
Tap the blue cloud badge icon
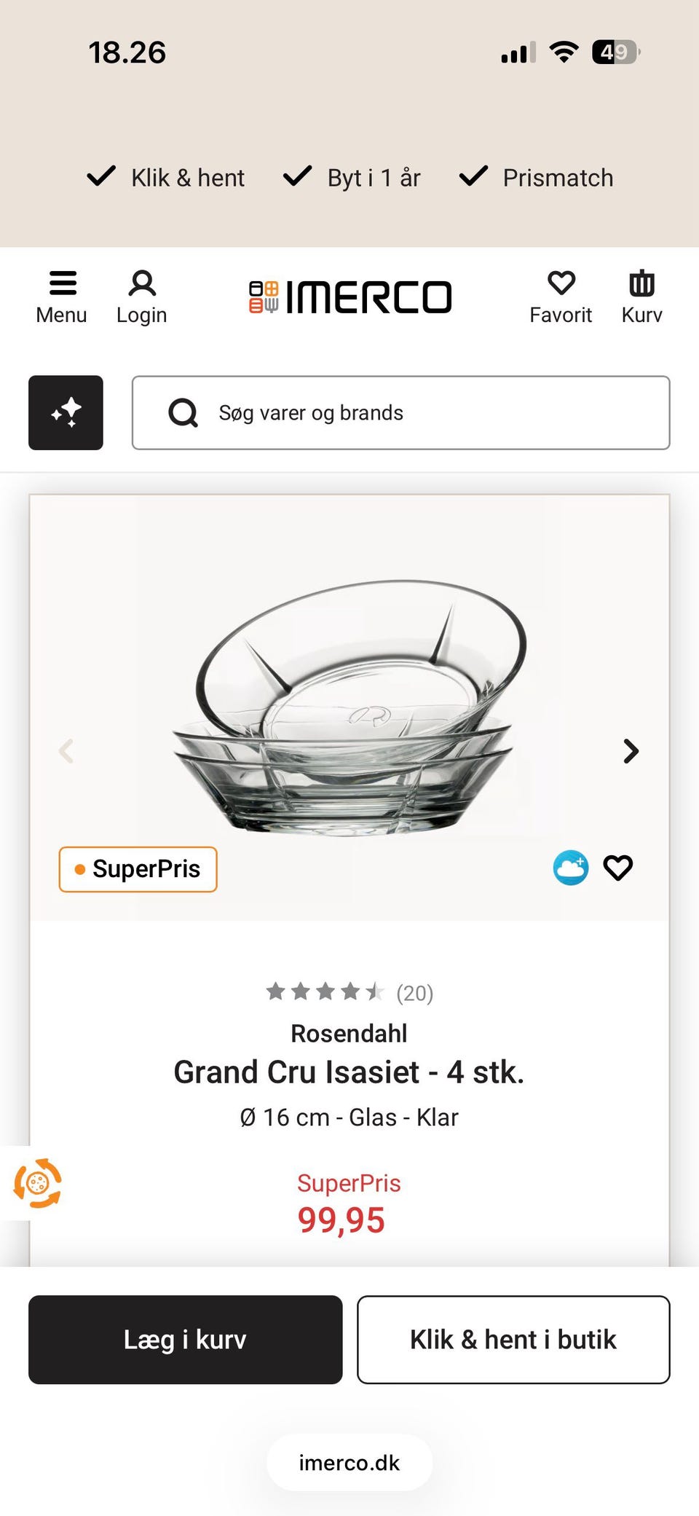(571, 868)
